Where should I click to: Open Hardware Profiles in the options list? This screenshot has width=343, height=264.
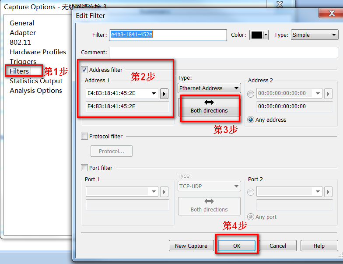(38, 52)
